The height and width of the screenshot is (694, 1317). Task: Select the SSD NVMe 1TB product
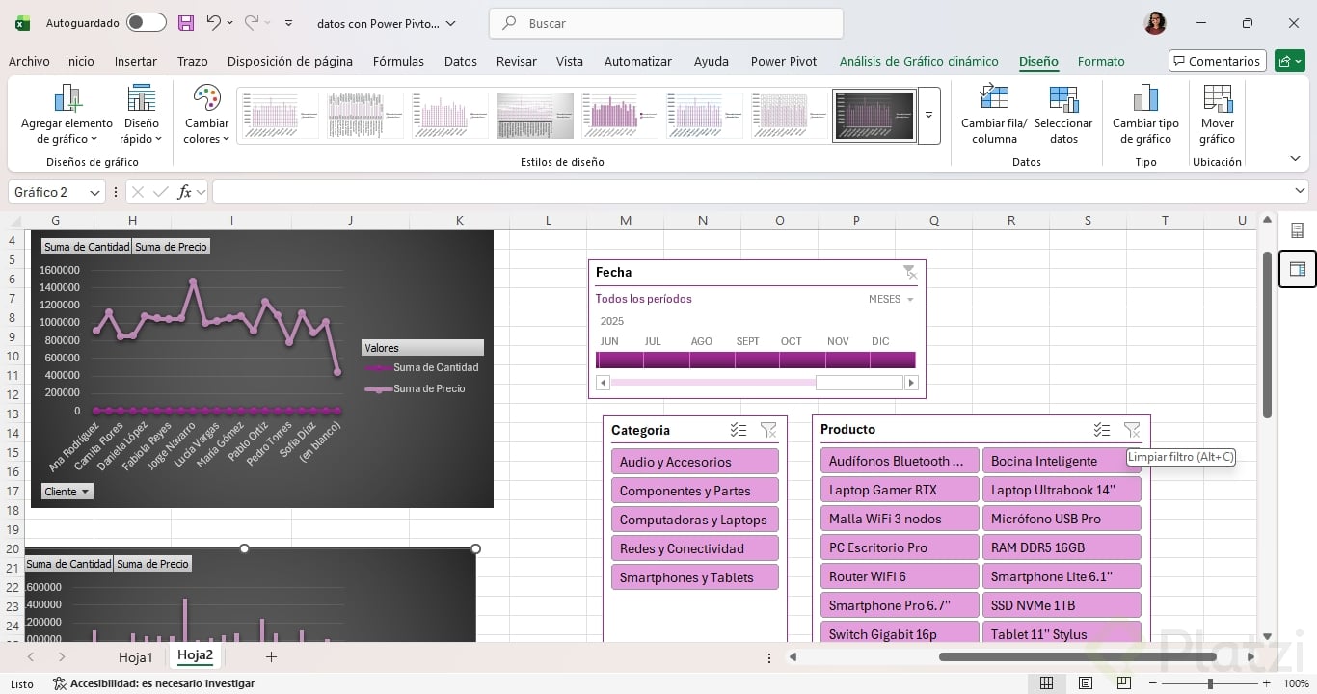[x=1062, y=605]
